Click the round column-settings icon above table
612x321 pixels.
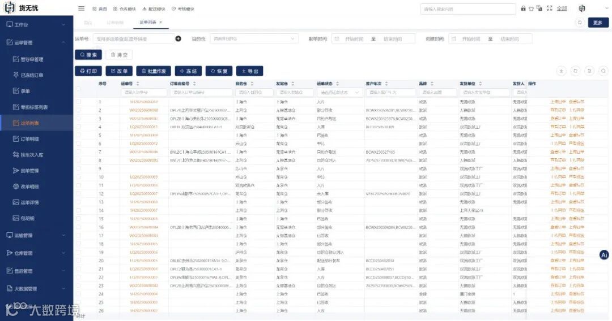589,71
